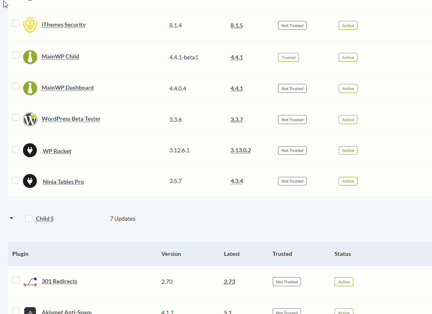Click the WP Rocket plug icon
432x314 pixels.
point(30,150)
